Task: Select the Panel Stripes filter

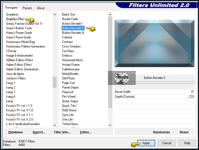Action: (x=70, y=87)
